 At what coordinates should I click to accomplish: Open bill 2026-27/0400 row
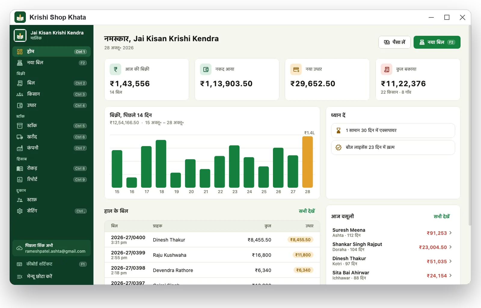[212, 240]
